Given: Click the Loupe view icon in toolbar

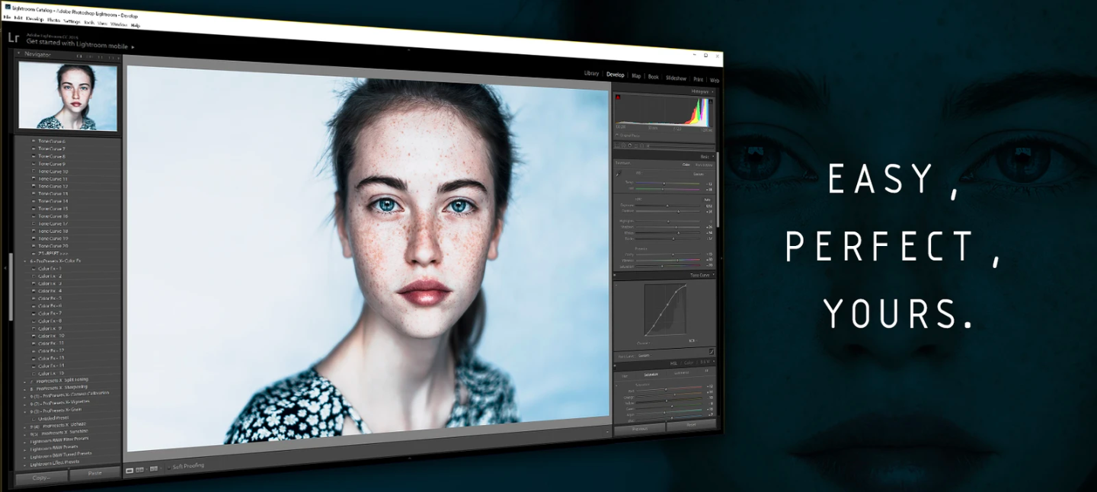Looking at the screenshot, I should pyautogui.click(x=130, y=470).
